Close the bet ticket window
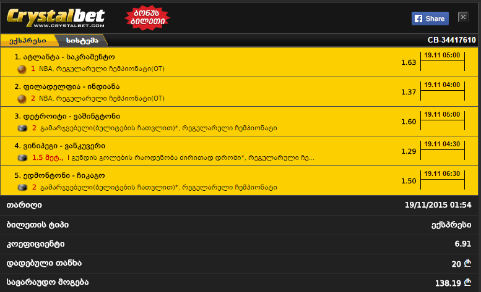 tap(463, 17)
